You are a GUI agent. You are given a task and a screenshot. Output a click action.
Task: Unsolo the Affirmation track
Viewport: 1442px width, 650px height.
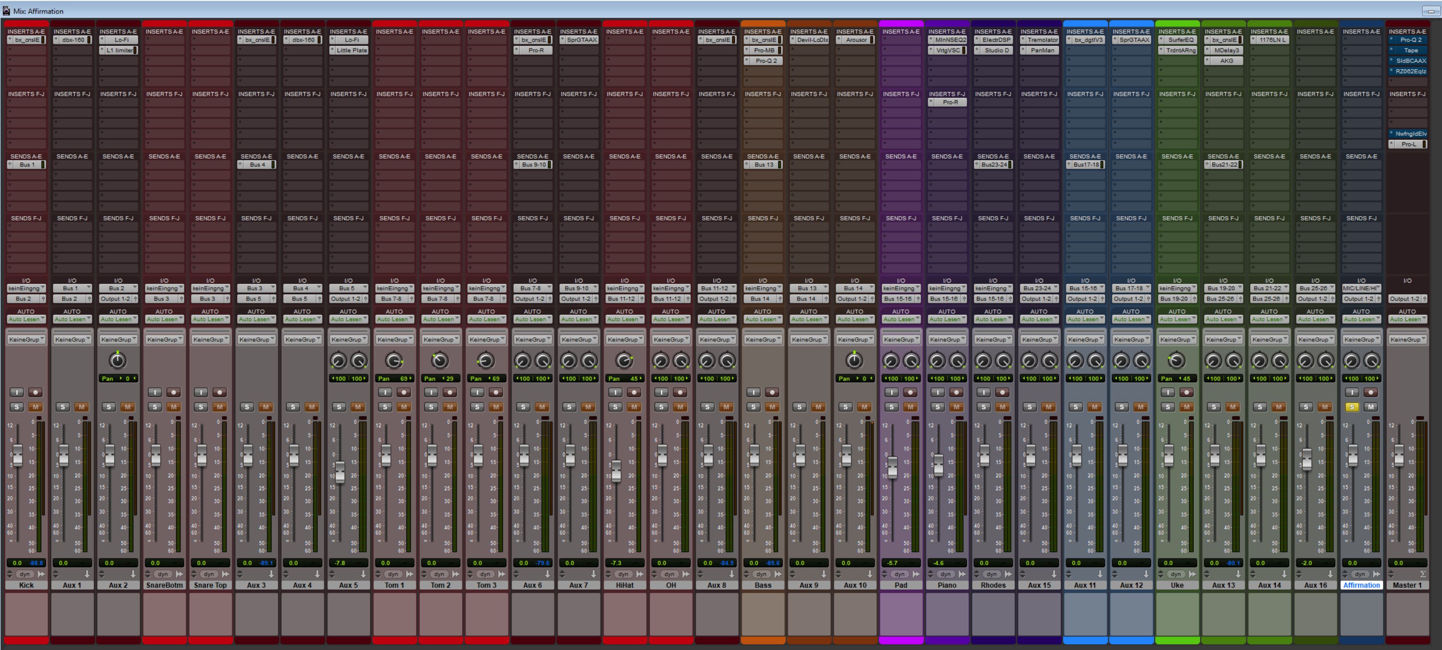(x=1352, y=407)
